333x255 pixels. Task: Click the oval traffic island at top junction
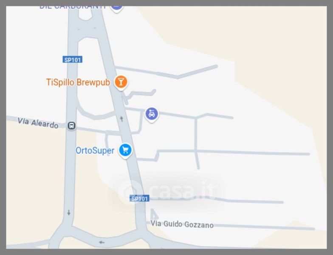coord(85,13)
